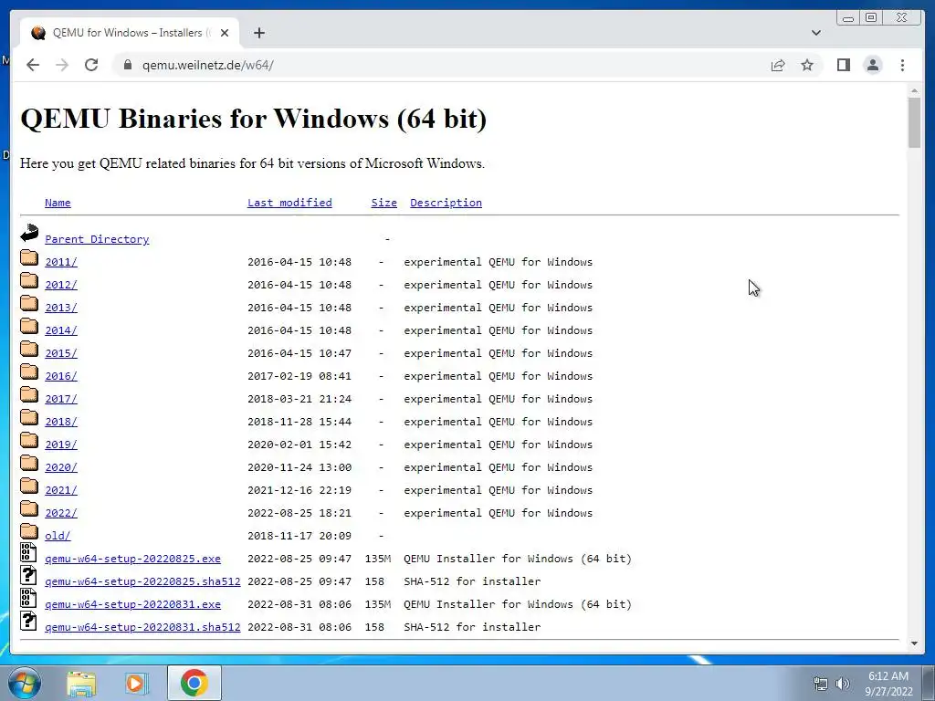Reload the page with the refresh icon
This screenshot has height=701, width=935.
[91, 65]
